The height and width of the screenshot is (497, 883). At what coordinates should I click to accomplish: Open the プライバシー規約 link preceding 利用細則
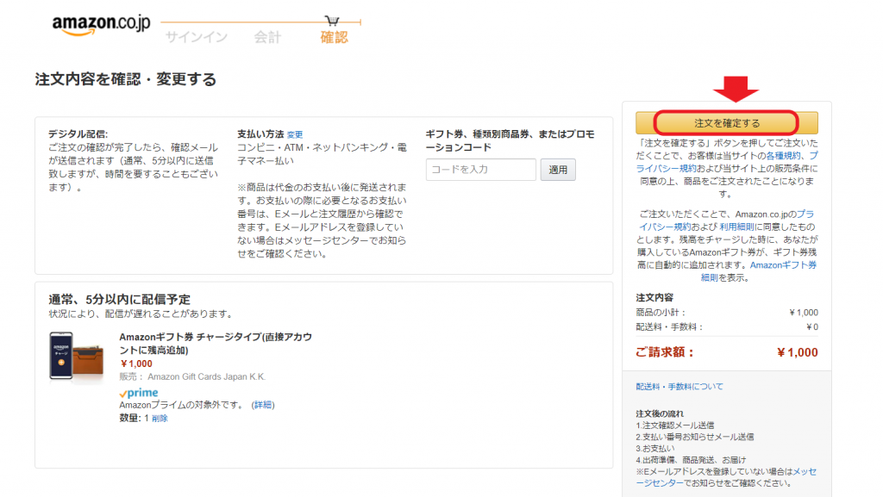click(800, 213)
